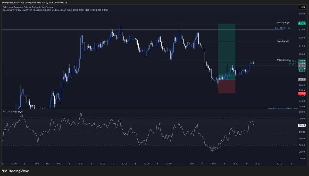Click the green 79,00 price tag
309x176 pixels.
(302, 61)
